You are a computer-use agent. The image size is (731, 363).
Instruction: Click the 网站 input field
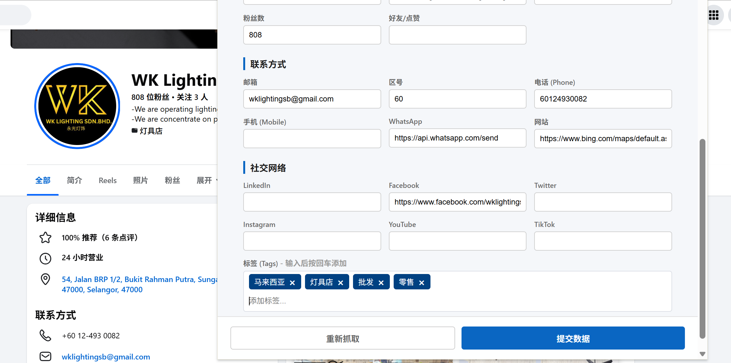point(603,139)
